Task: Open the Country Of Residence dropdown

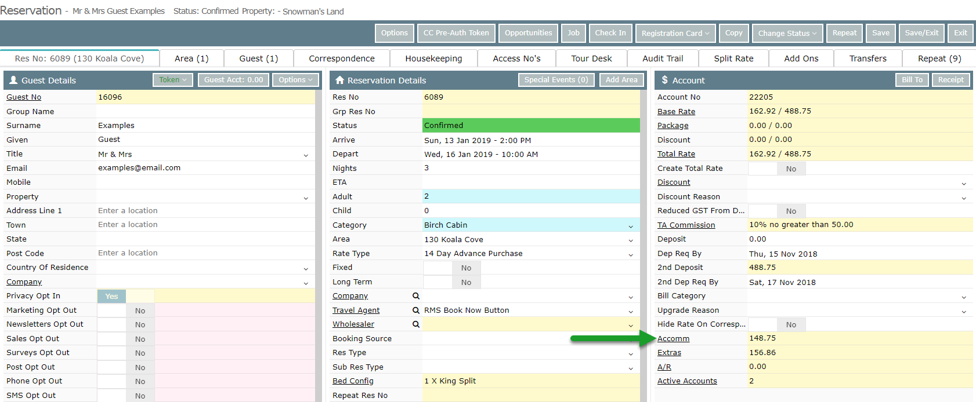Action: pos(306,268)
